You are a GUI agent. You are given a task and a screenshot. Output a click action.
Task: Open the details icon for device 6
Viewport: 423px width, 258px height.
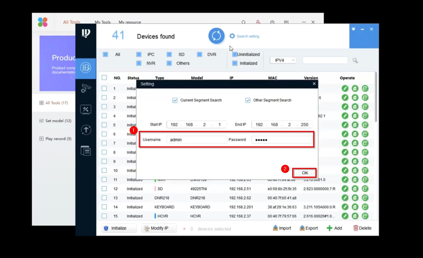[355, 134]
